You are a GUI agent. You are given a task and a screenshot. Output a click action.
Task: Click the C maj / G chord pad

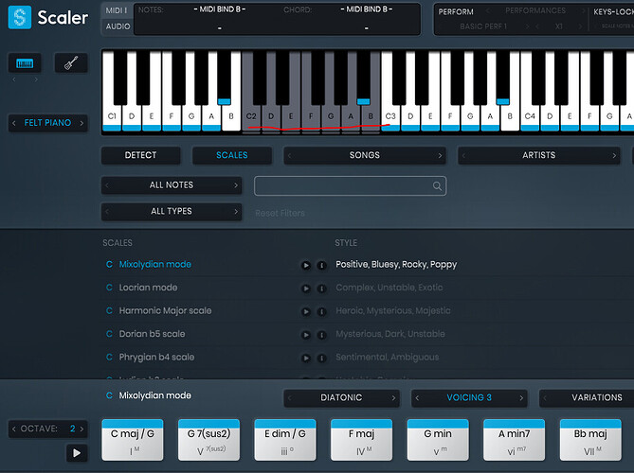pyautogui.click(x=133, y=440)
